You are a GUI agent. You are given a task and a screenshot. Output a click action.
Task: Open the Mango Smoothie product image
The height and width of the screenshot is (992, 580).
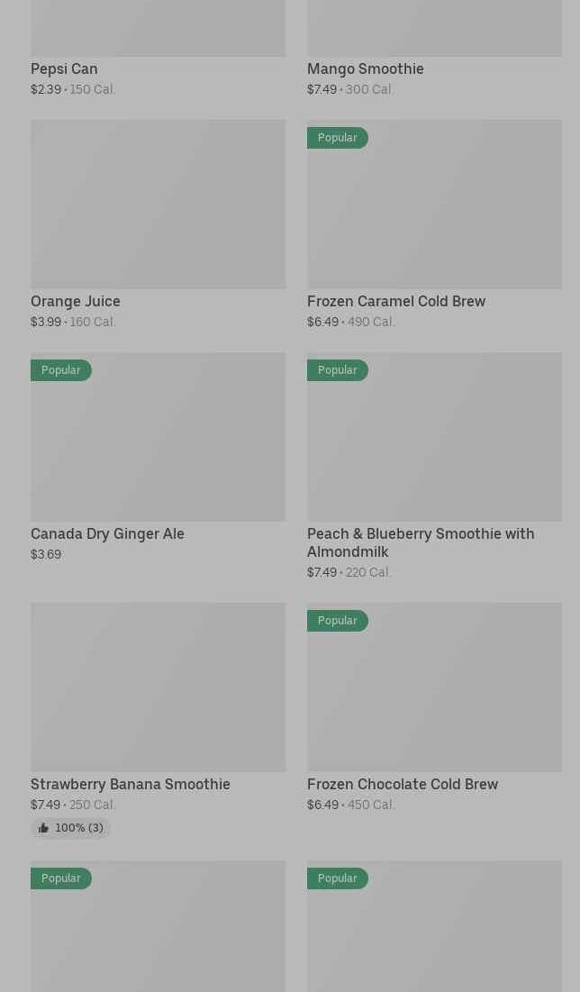coord(434,28)
